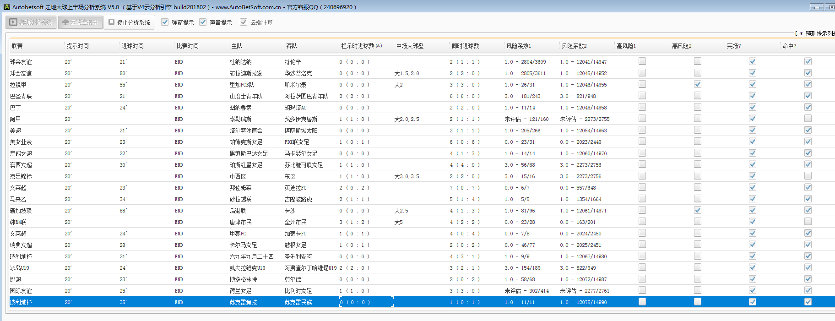Click the cloud icon on 云端连接中

(65, 22)
